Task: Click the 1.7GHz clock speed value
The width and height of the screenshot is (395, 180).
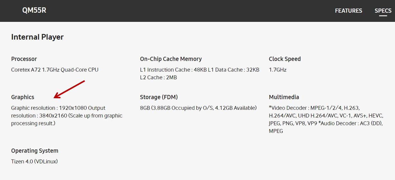Action: [277, 70]
